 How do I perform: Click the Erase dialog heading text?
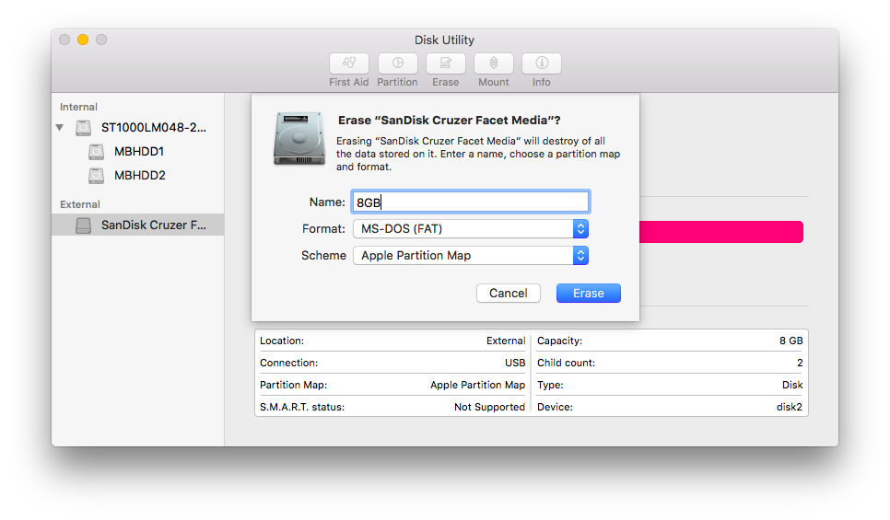tap(449, 121)
